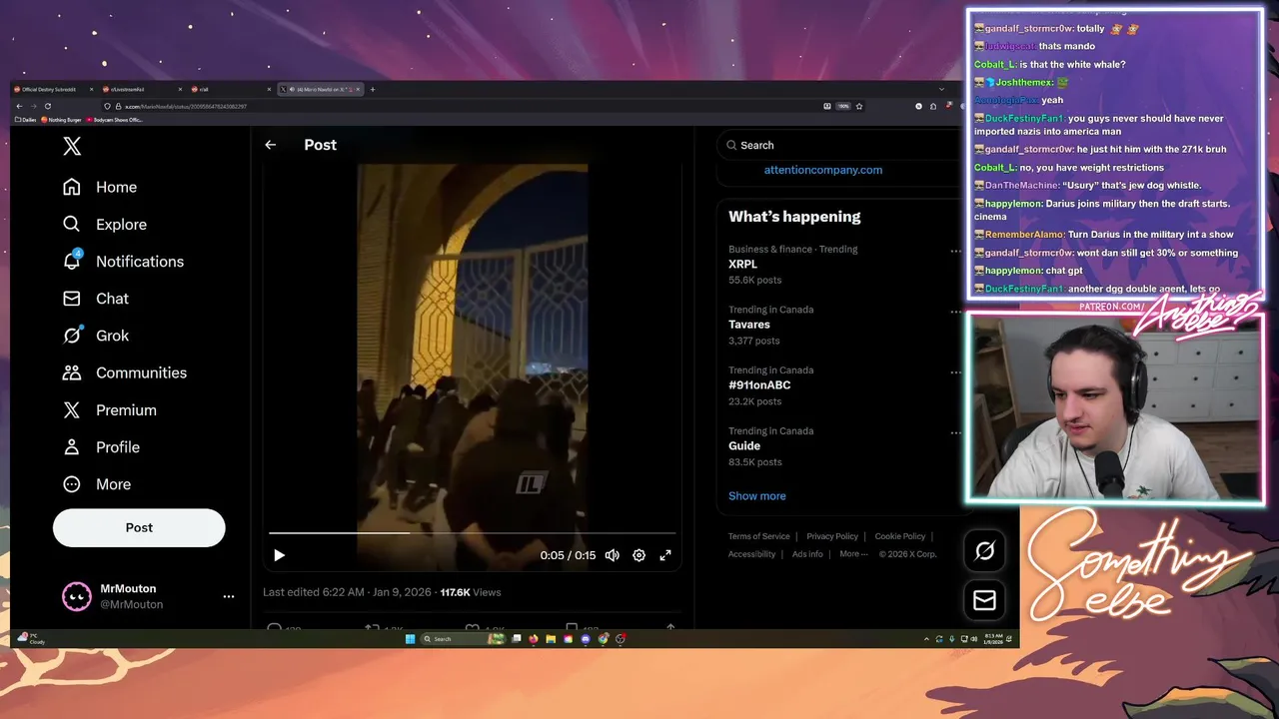Open Discord from the taskbar
This screenshot has width=1279, height=719.
(586, 639)
